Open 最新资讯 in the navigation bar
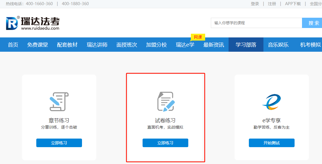The image size is (322, 164). tap(213, 45)
